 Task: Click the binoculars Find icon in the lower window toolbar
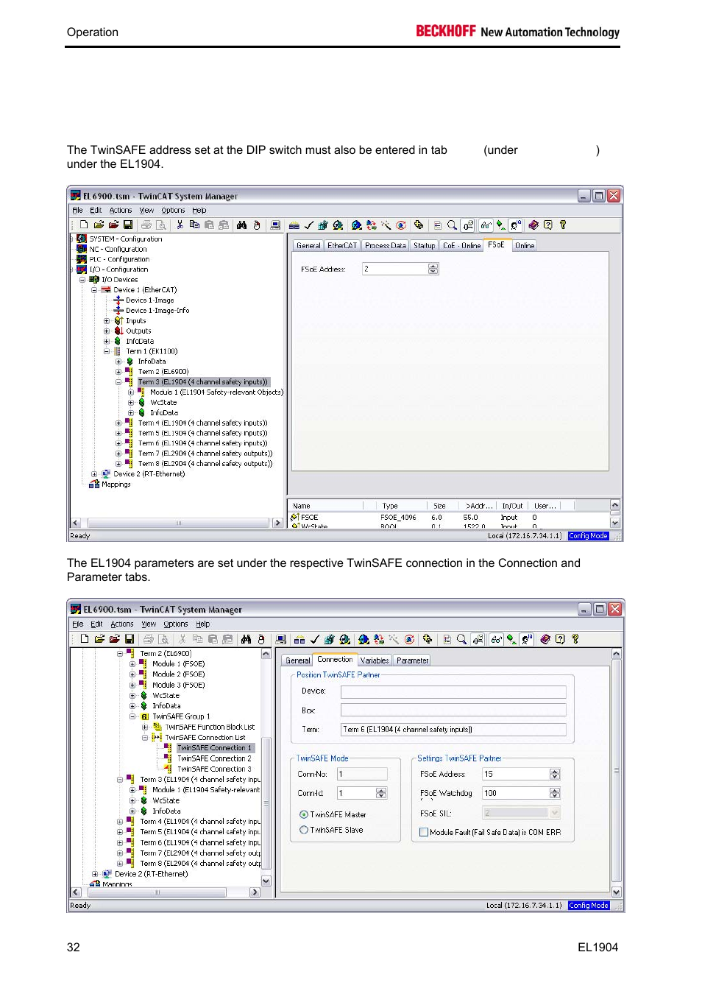coord(246,639)
